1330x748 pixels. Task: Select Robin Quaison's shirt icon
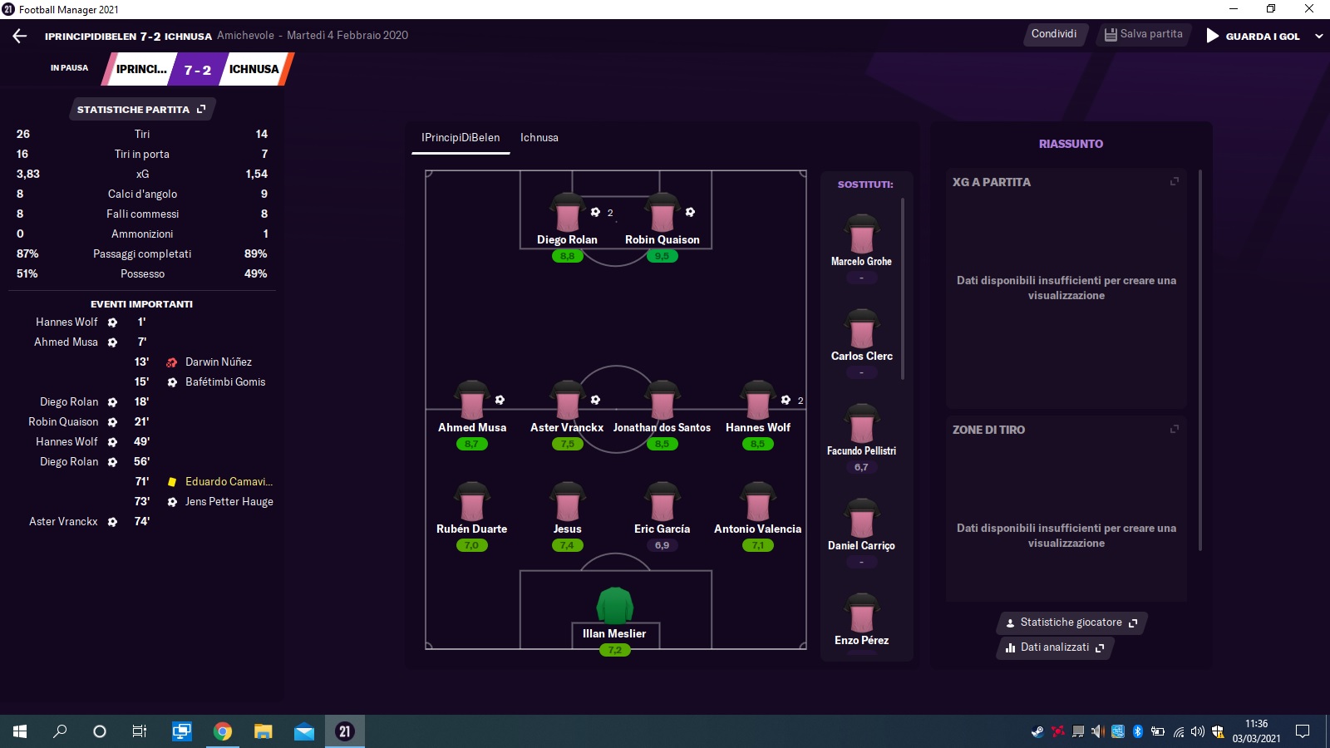(663, 213)
